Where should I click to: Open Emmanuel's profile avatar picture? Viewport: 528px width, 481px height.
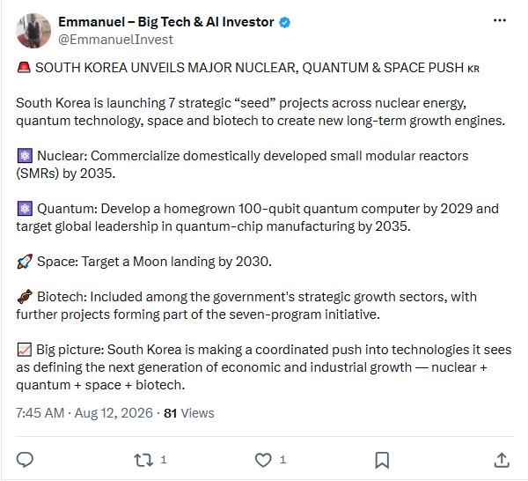(33, 31)
